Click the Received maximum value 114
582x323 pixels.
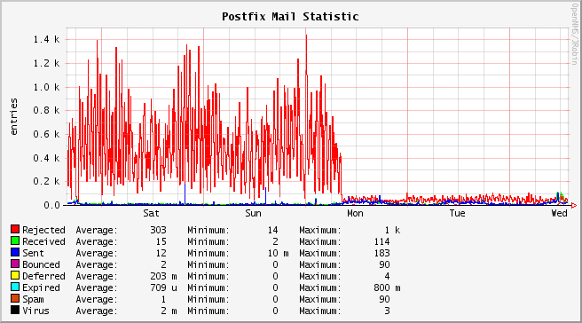pyautogui.click(x=381, y=241)
